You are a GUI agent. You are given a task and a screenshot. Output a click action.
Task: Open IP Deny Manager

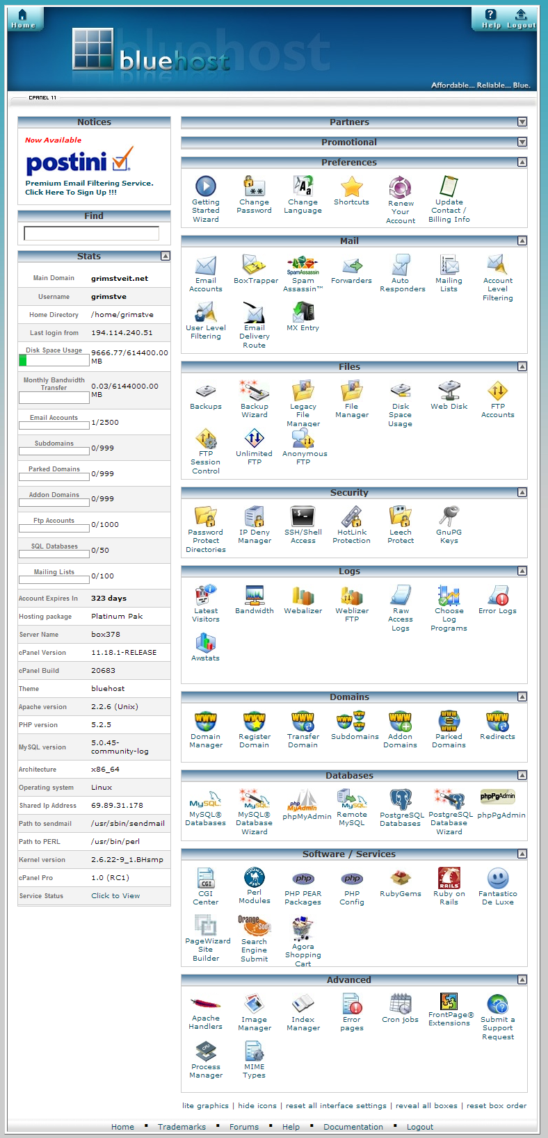[255, 526]
